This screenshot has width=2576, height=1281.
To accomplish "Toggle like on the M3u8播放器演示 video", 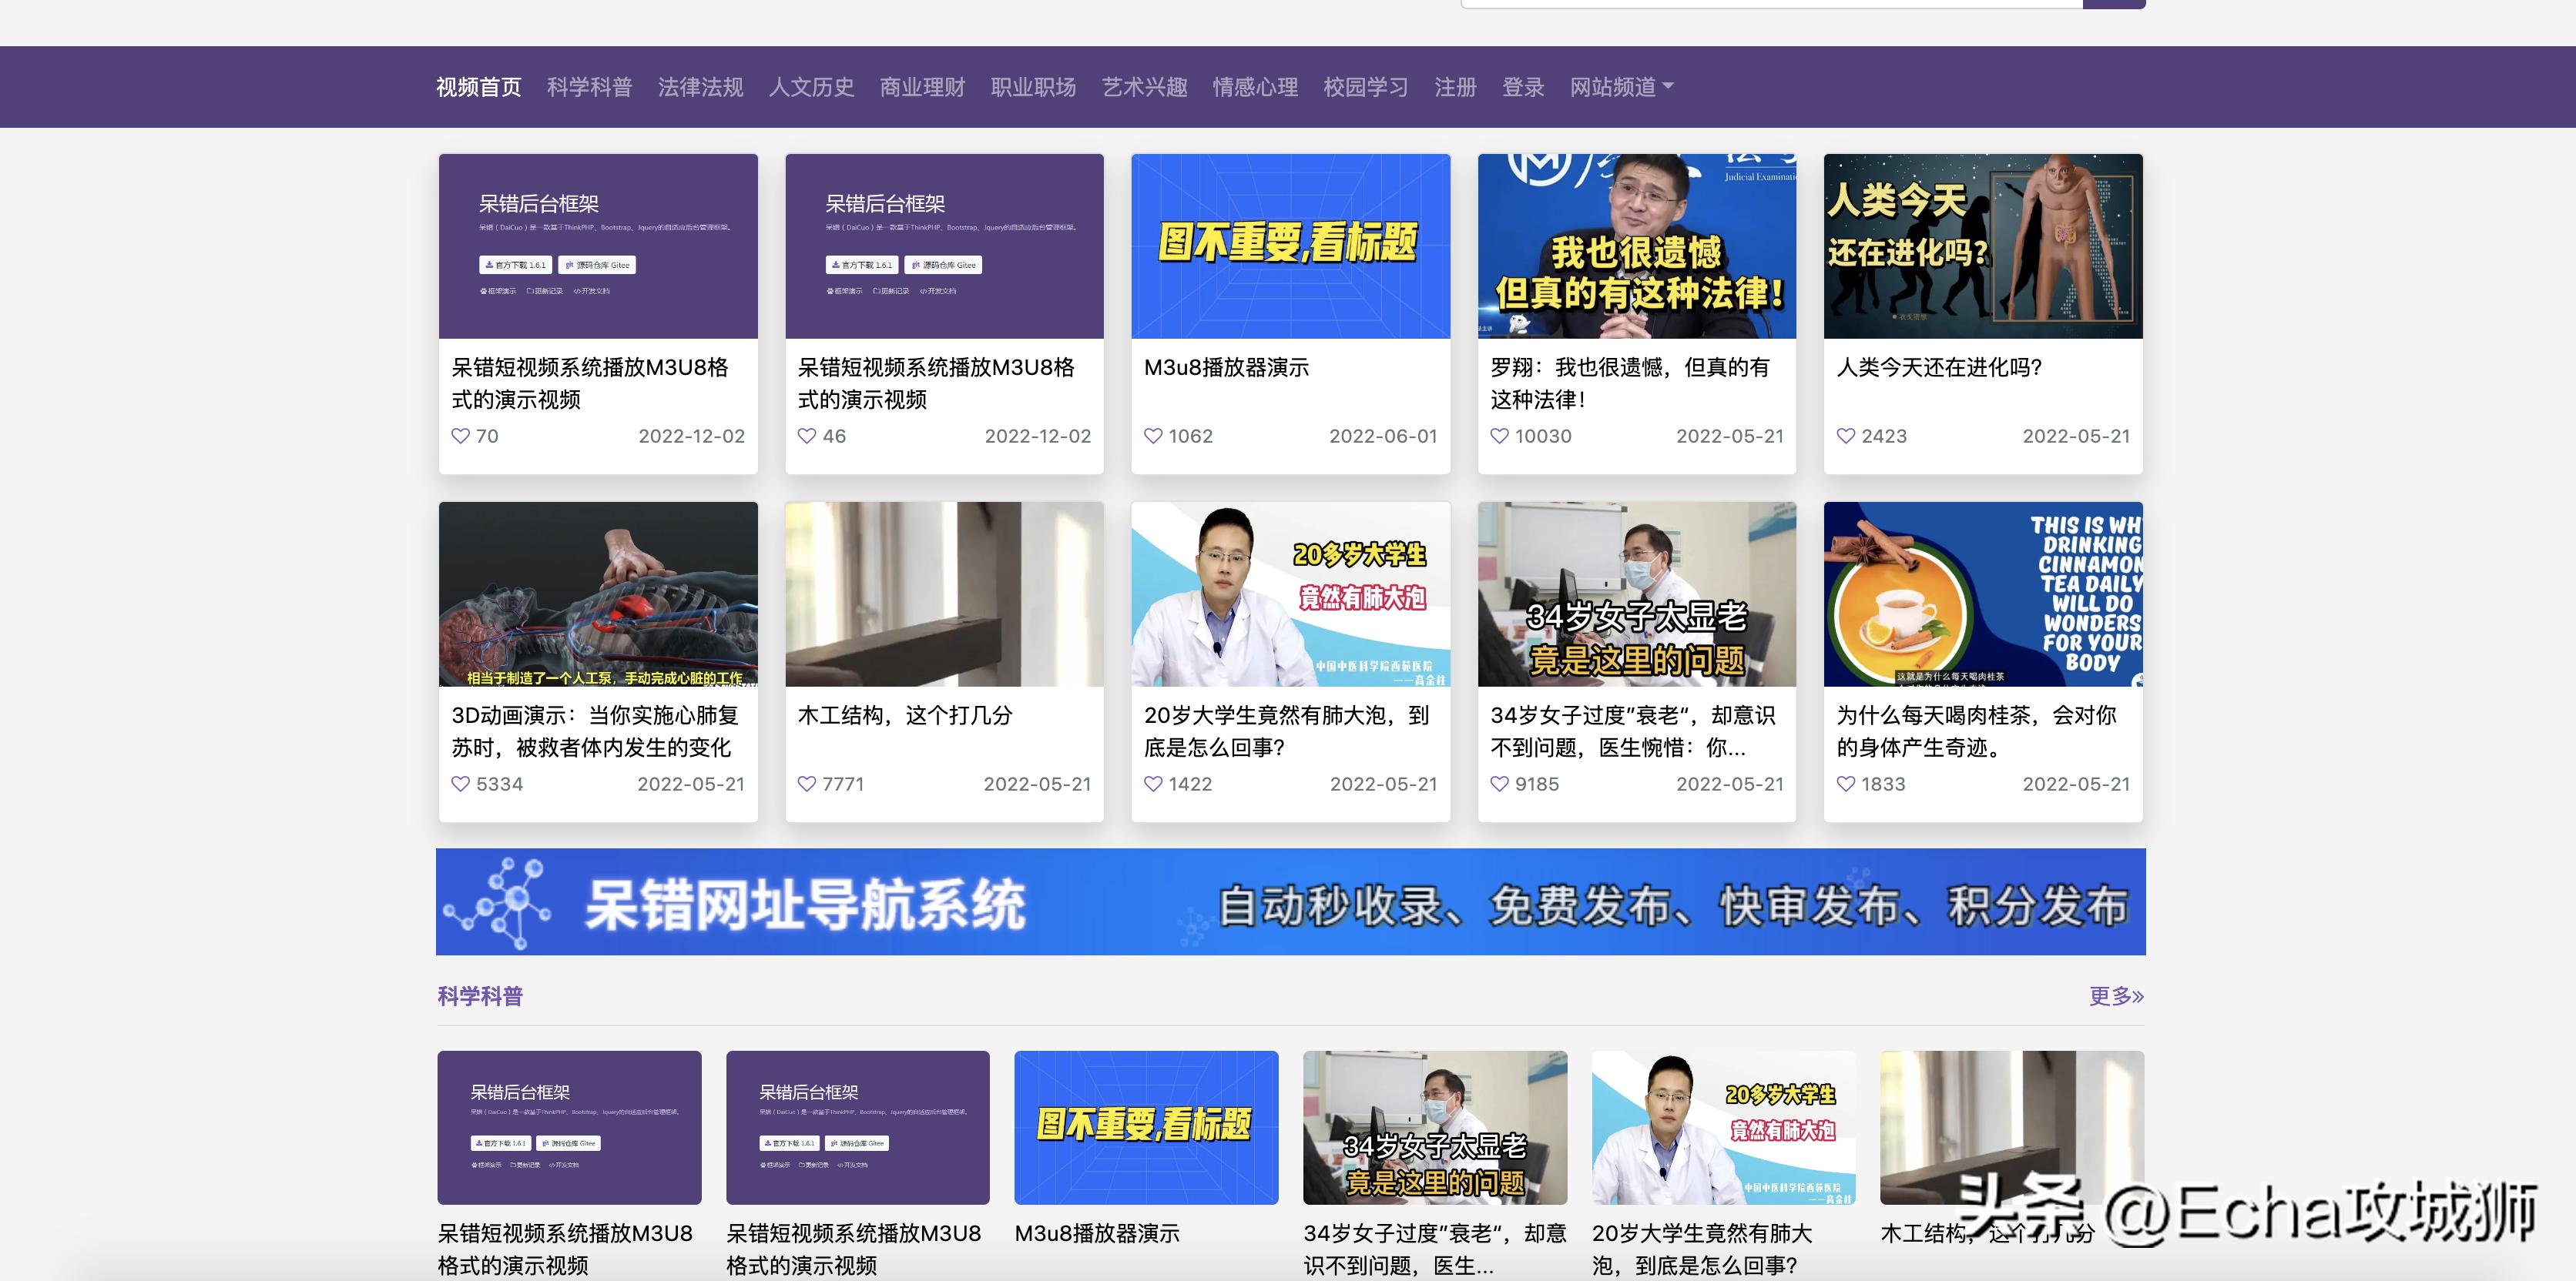I will (1153, 436).
